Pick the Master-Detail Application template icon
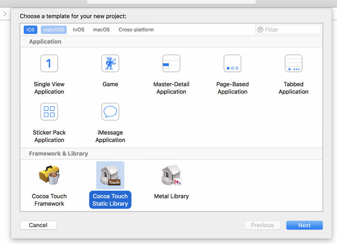This screenshot has height=244, width=337. (171, 63)
